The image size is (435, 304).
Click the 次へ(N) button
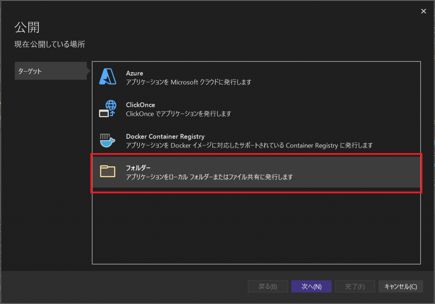click(311, 286)
